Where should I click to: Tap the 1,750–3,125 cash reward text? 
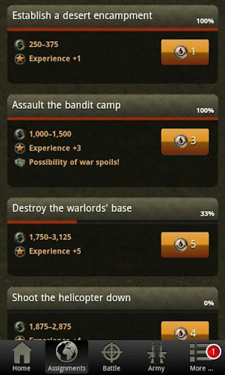50,237
